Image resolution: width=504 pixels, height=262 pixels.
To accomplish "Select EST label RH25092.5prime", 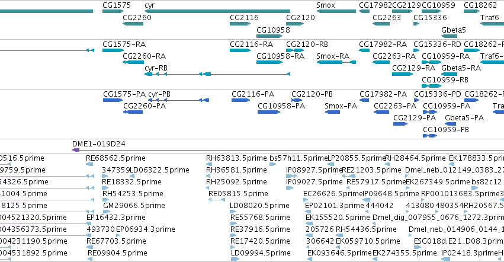I will click(x=236, y=182).
